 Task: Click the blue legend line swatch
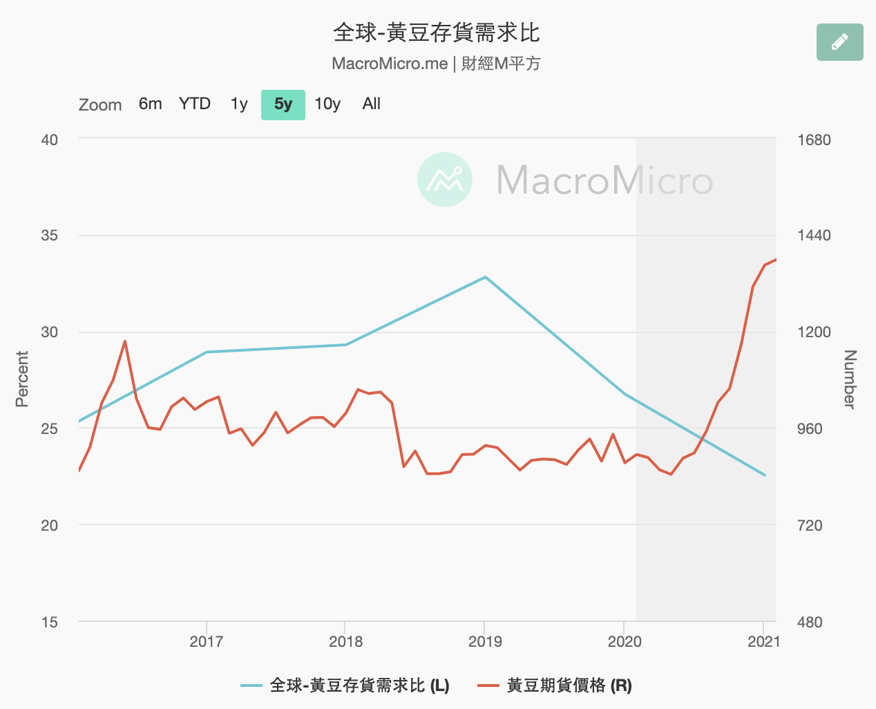[x=251, y=686]
